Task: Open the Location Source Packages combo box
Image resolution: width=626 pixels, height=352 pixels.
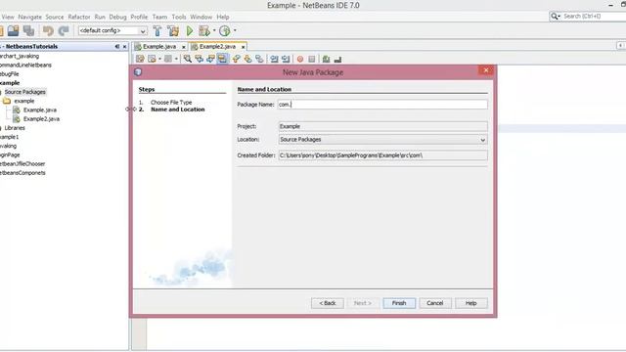Action: click(382, 140)
